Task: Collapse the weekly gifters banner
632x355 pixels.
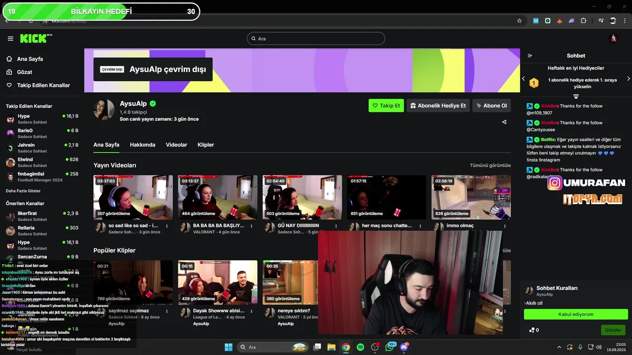Action: point(576,96)
